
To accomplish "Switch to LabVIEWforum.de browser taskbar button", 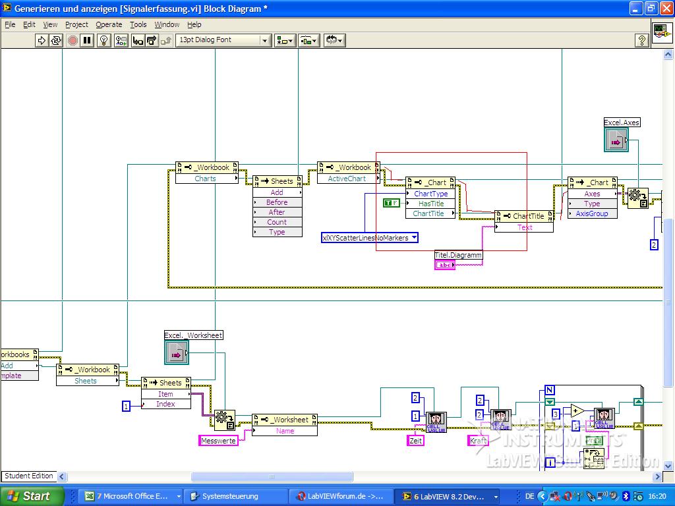I will (x=340, y=496).
